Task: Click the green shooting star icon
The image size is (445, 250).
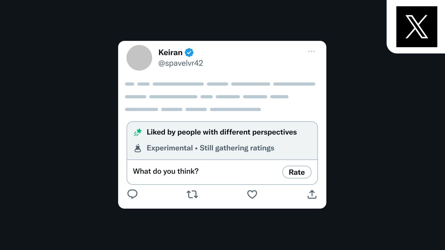Action: click(138, 132)
